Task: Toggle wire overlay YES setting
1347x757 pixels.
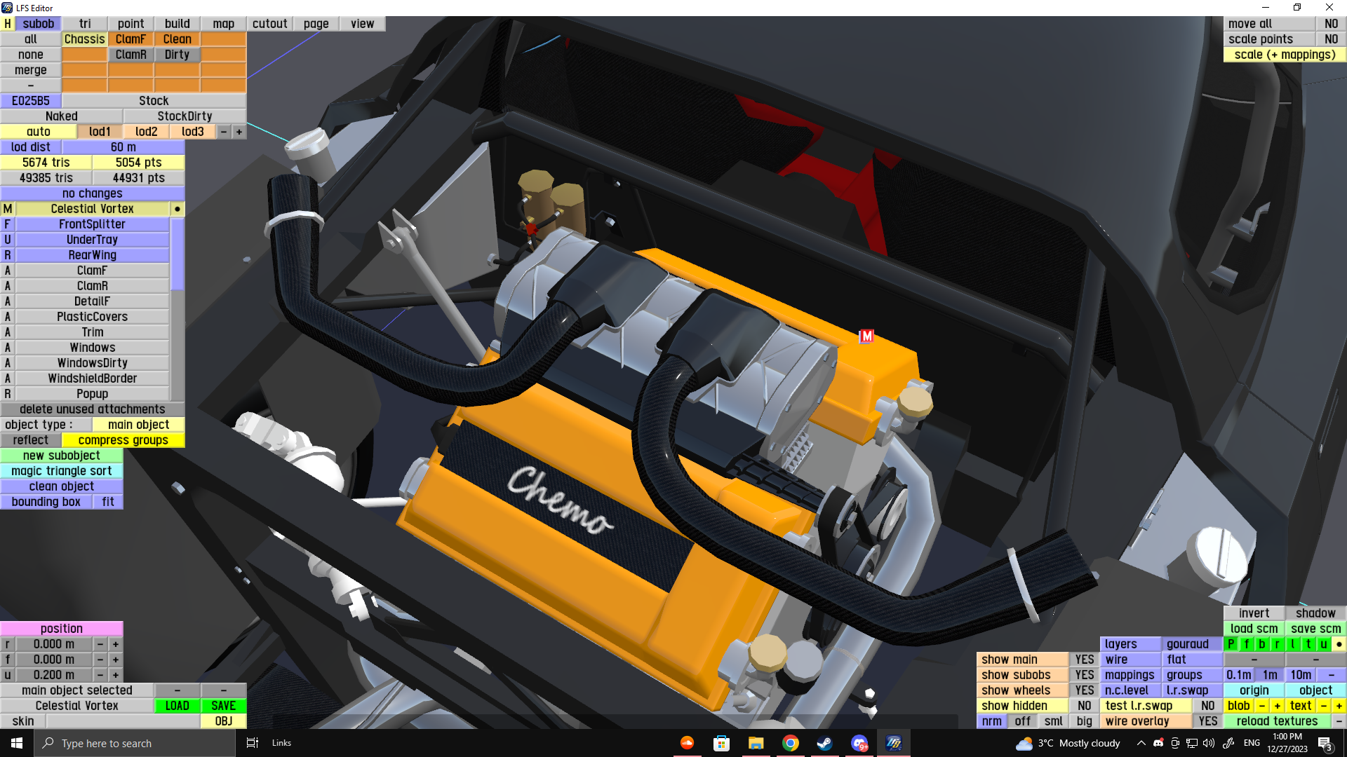Action: pos(1207,721)
